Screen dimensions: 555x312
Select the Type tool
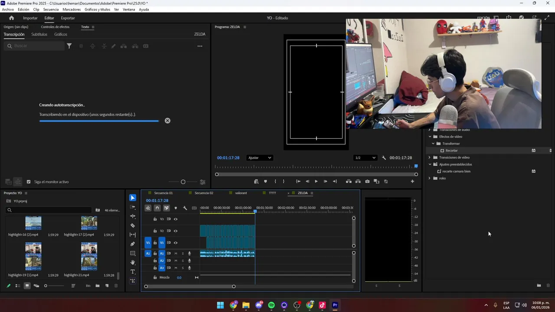click(x=133, y=272)
